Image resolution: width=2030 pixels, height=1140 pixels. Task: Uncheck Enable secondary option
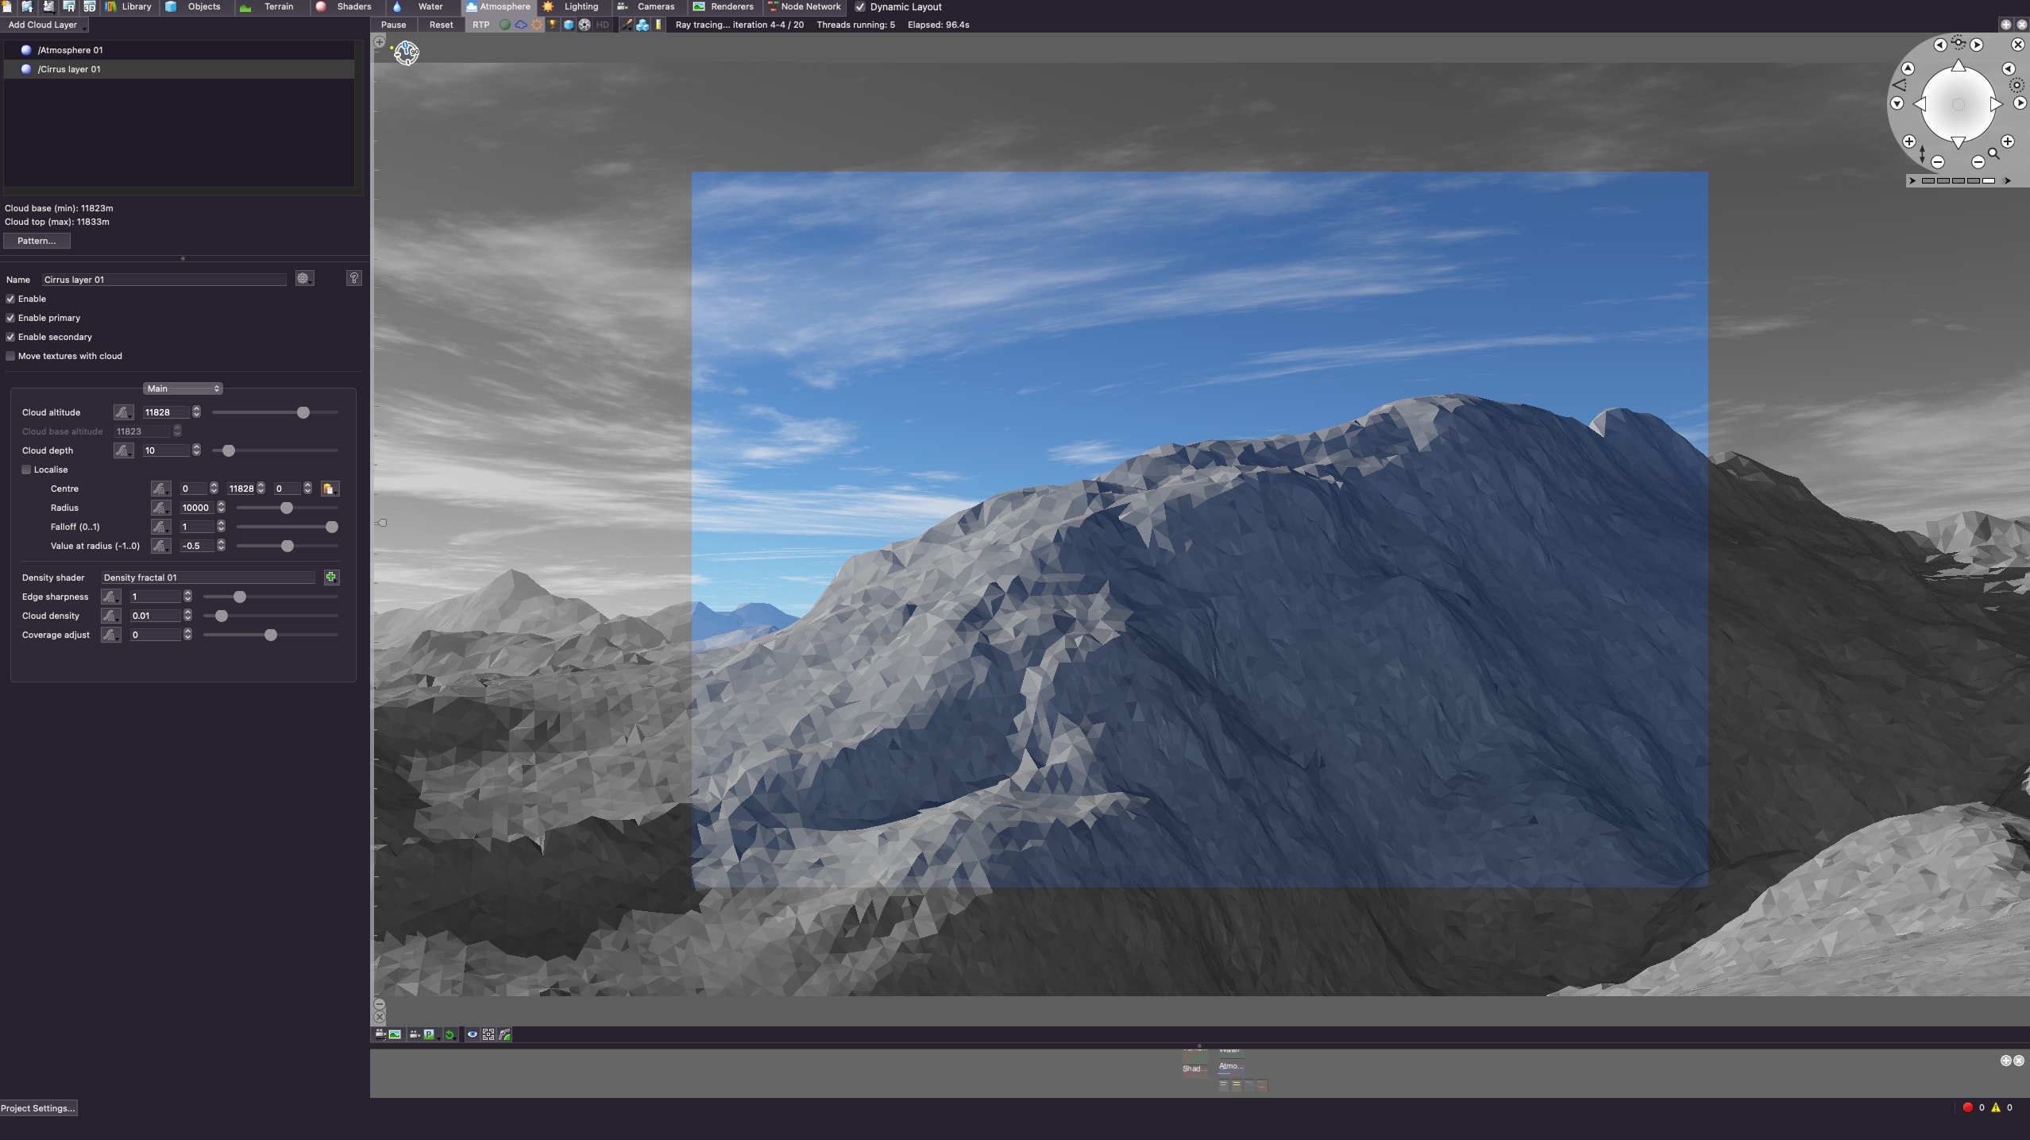point(11,337)
